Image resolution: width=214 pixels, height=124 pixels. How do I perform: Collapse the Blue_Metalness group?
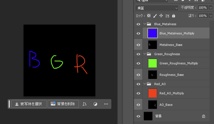pos(145,24)
